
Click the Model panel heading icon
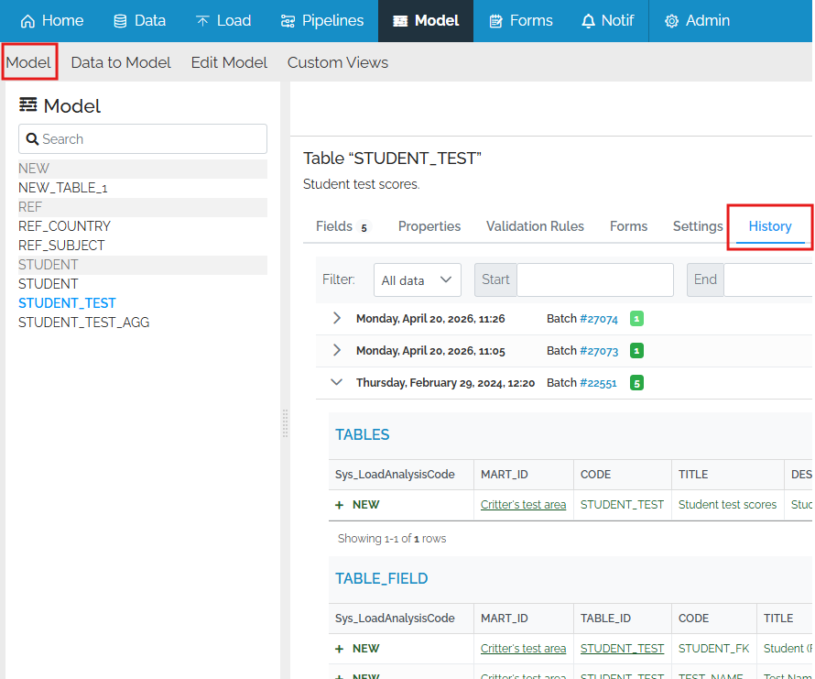[x=28, y=104]
